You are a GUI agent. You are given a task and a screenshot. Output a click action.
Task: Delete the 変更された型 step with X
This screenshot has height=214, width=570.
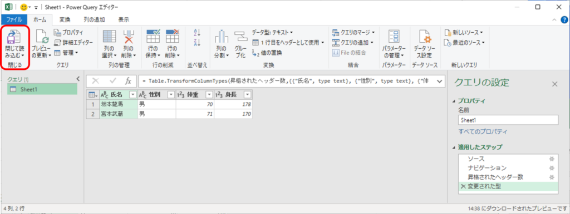(463, 186)
